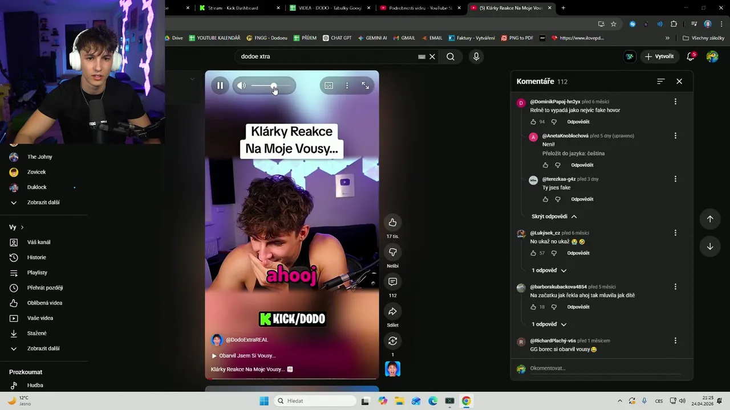Run search with magnifier button
Viewport: 730px width, 410px height.
click(451, 56)
